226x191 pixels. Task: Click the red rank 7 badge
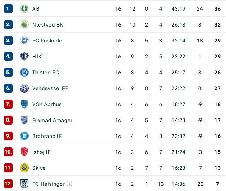click(8, 104)
